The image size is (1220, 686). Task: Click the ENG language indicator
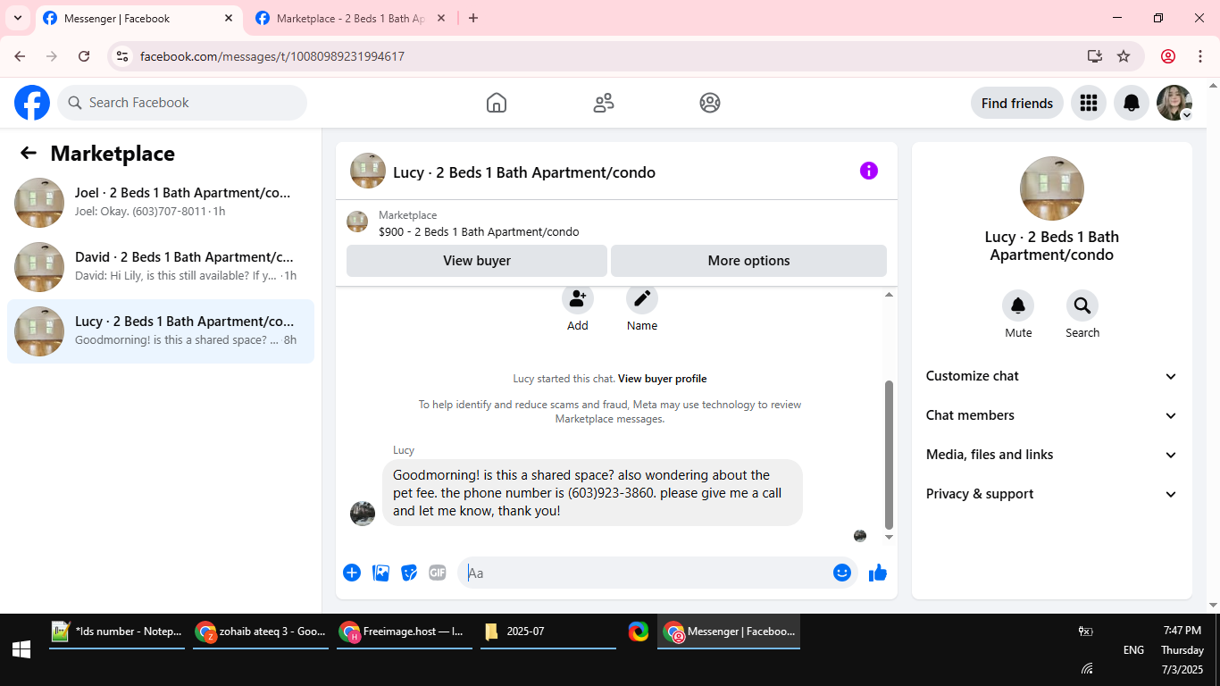pos(1133,650)
